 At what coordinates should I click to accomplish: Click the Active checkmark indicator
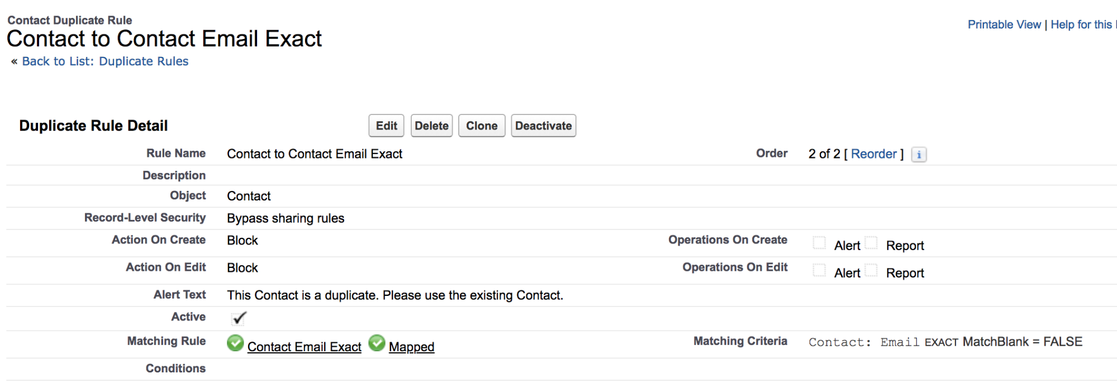pyautogui.click(x=239, y=318)
